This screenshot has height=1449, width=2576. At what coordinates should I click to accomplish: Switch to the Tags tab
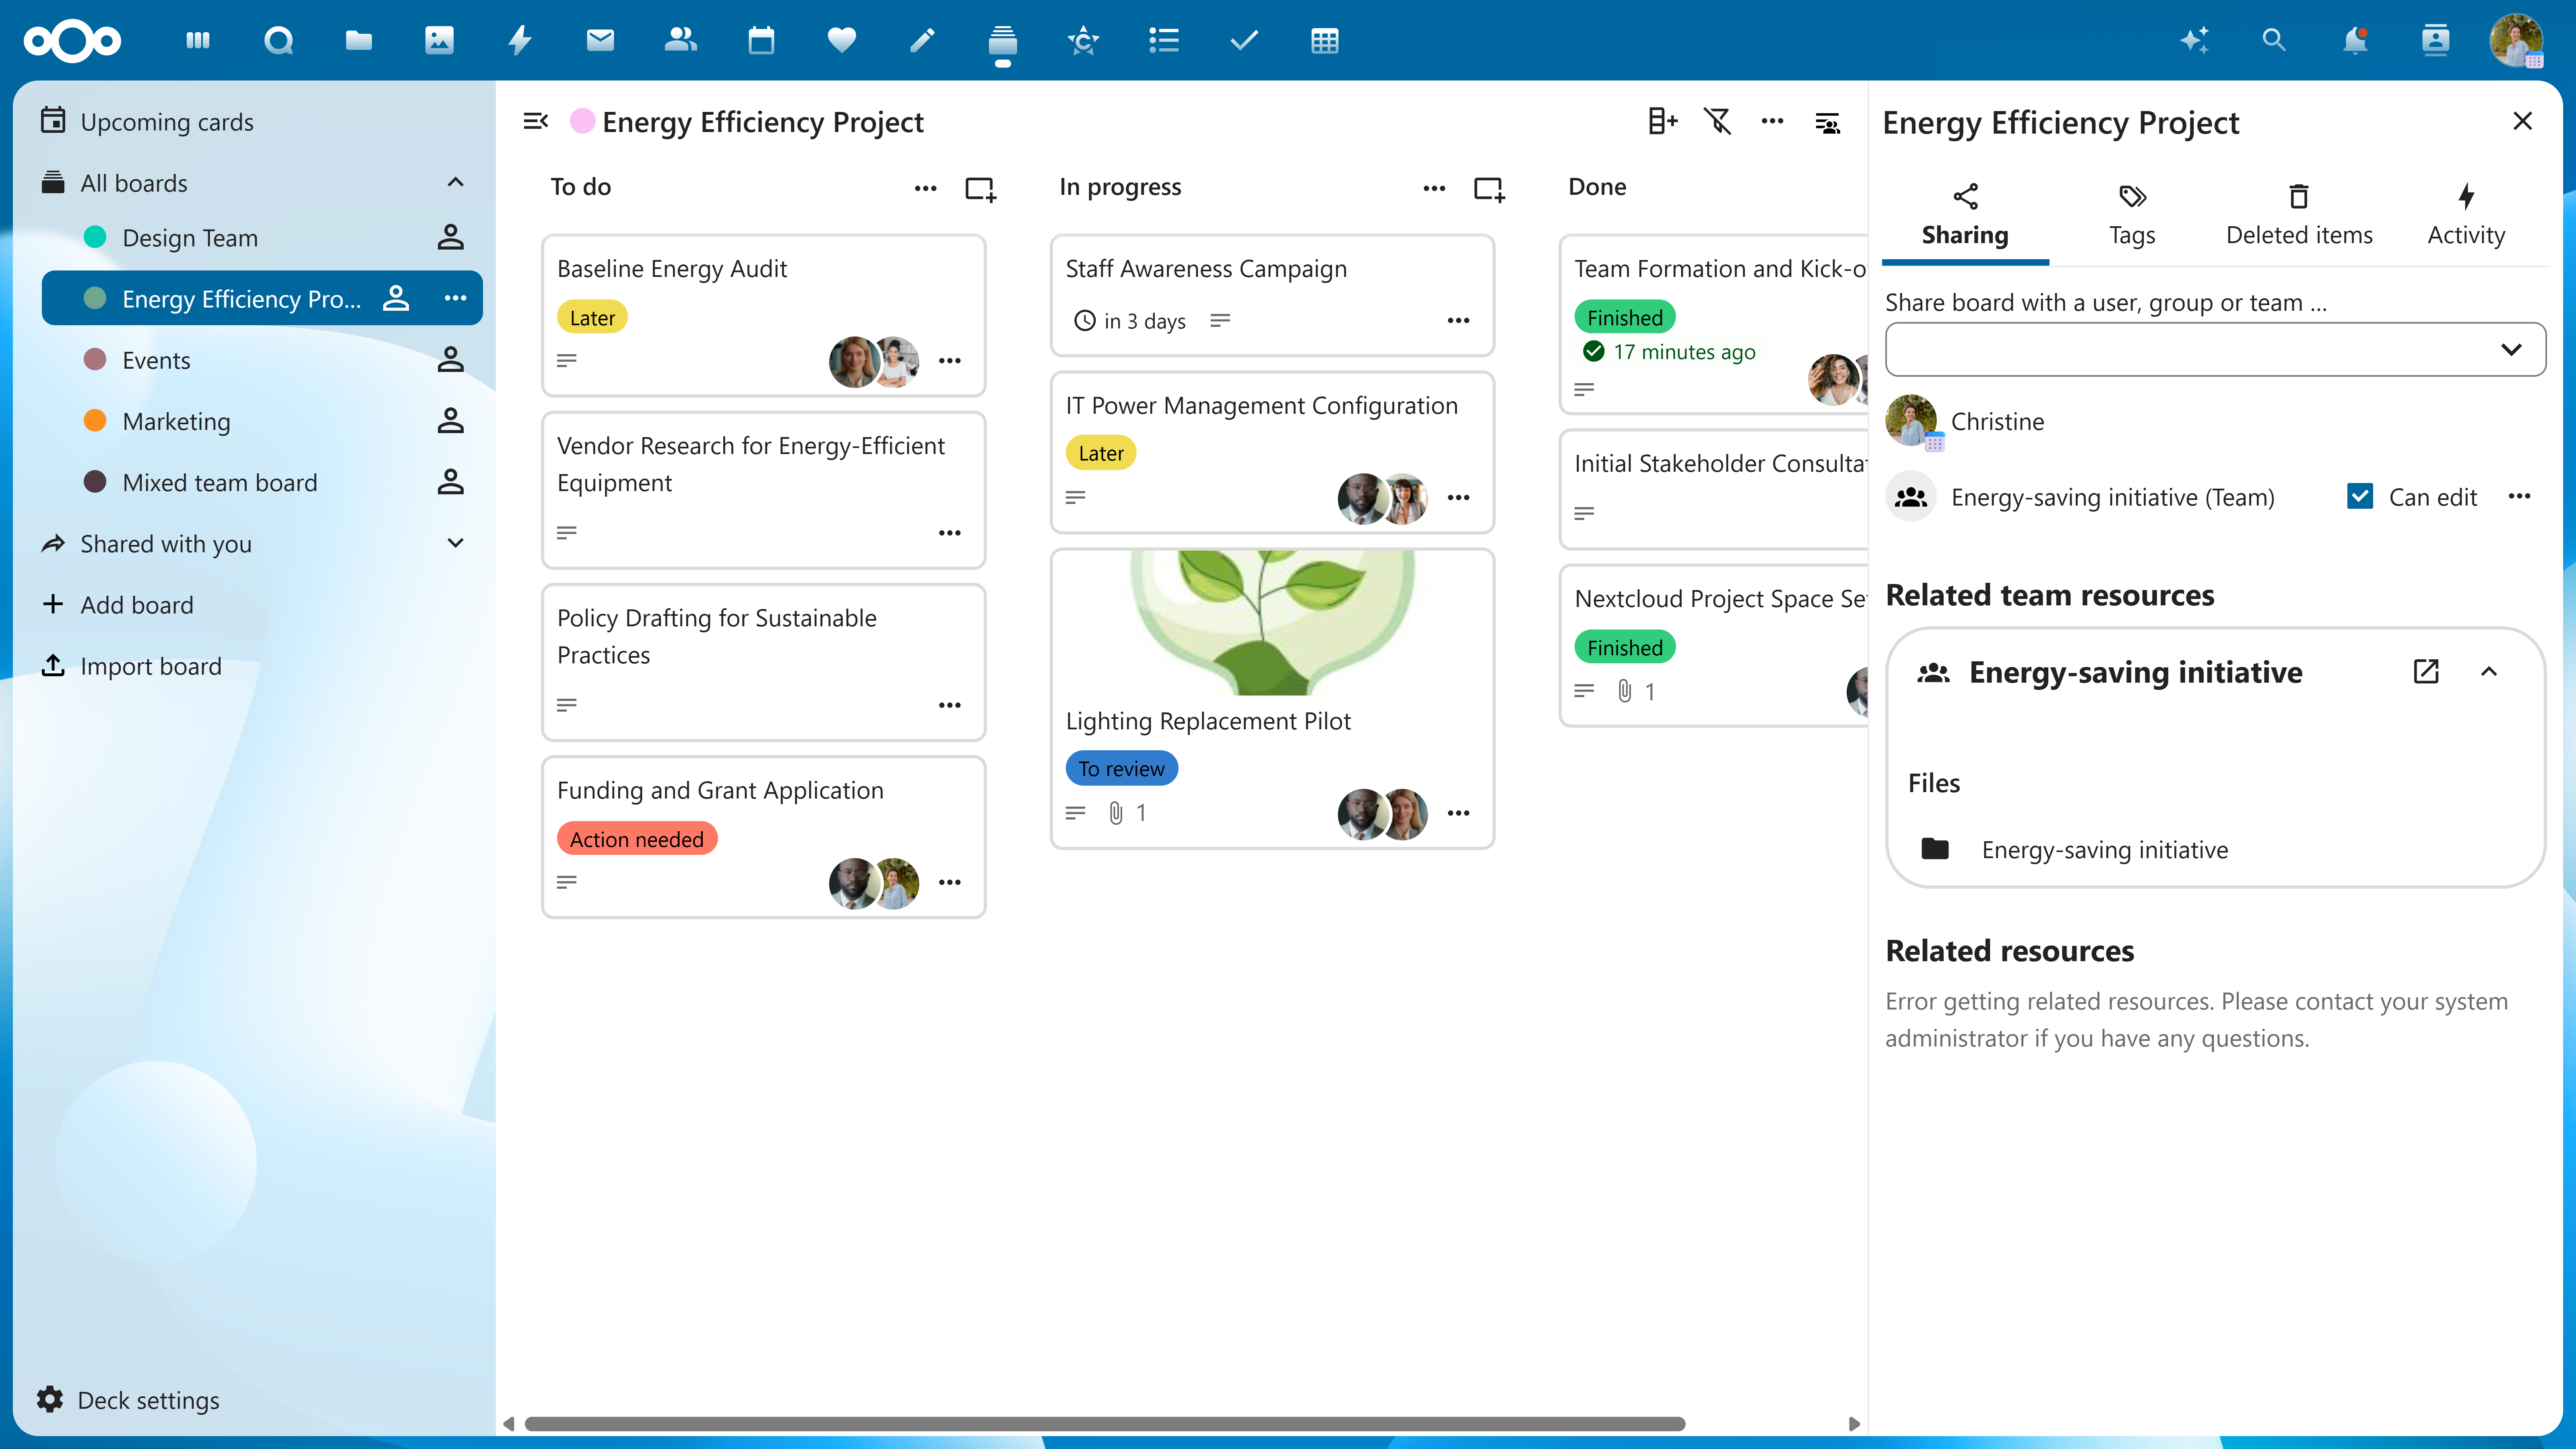point(2132,215)
